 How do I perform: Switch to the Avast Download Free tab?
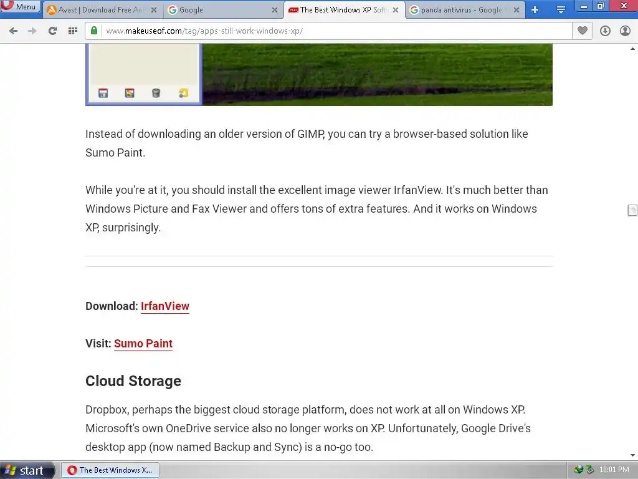(102, 10)
